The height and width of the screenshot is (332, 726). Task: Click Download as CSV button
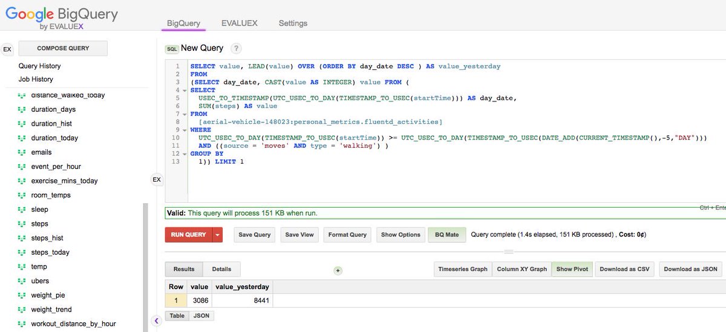[624, 269]
